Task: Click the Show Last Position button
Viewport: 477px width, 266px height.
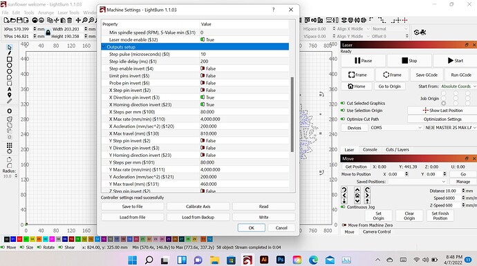Action: point(442,111)
